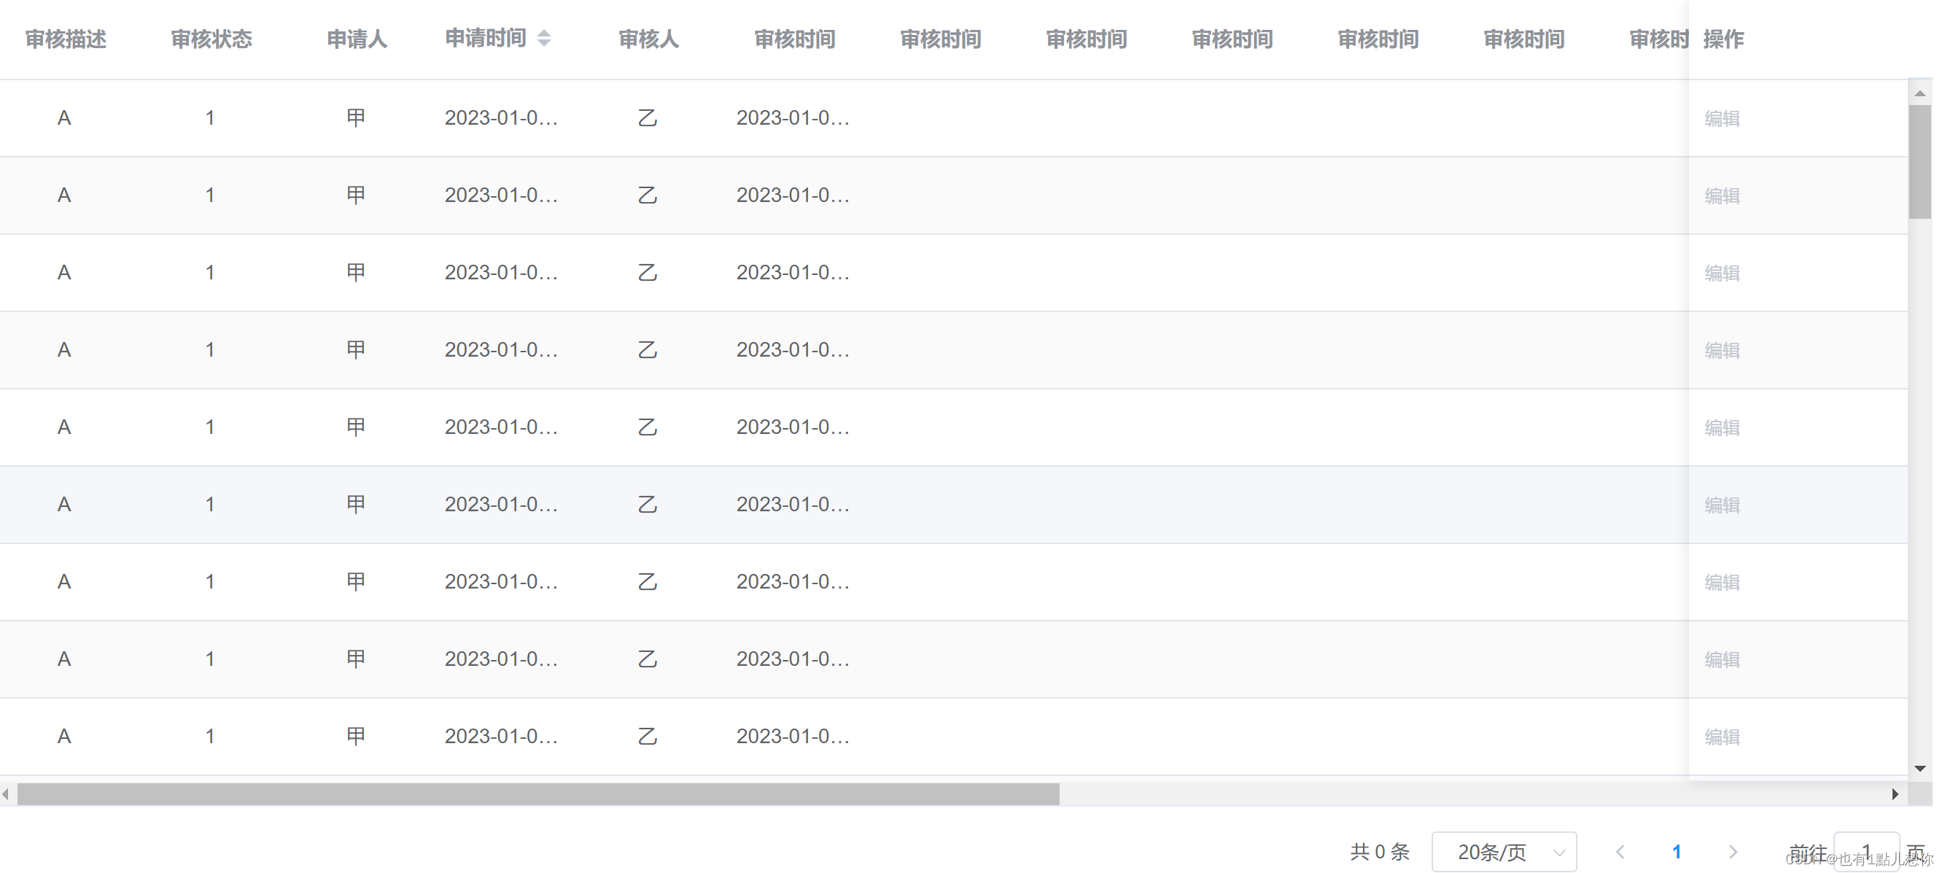Viewport: 1945px width, 873px height.
Task: Open the 20条/页 page size dropdown
Action: coord(1503,852)
